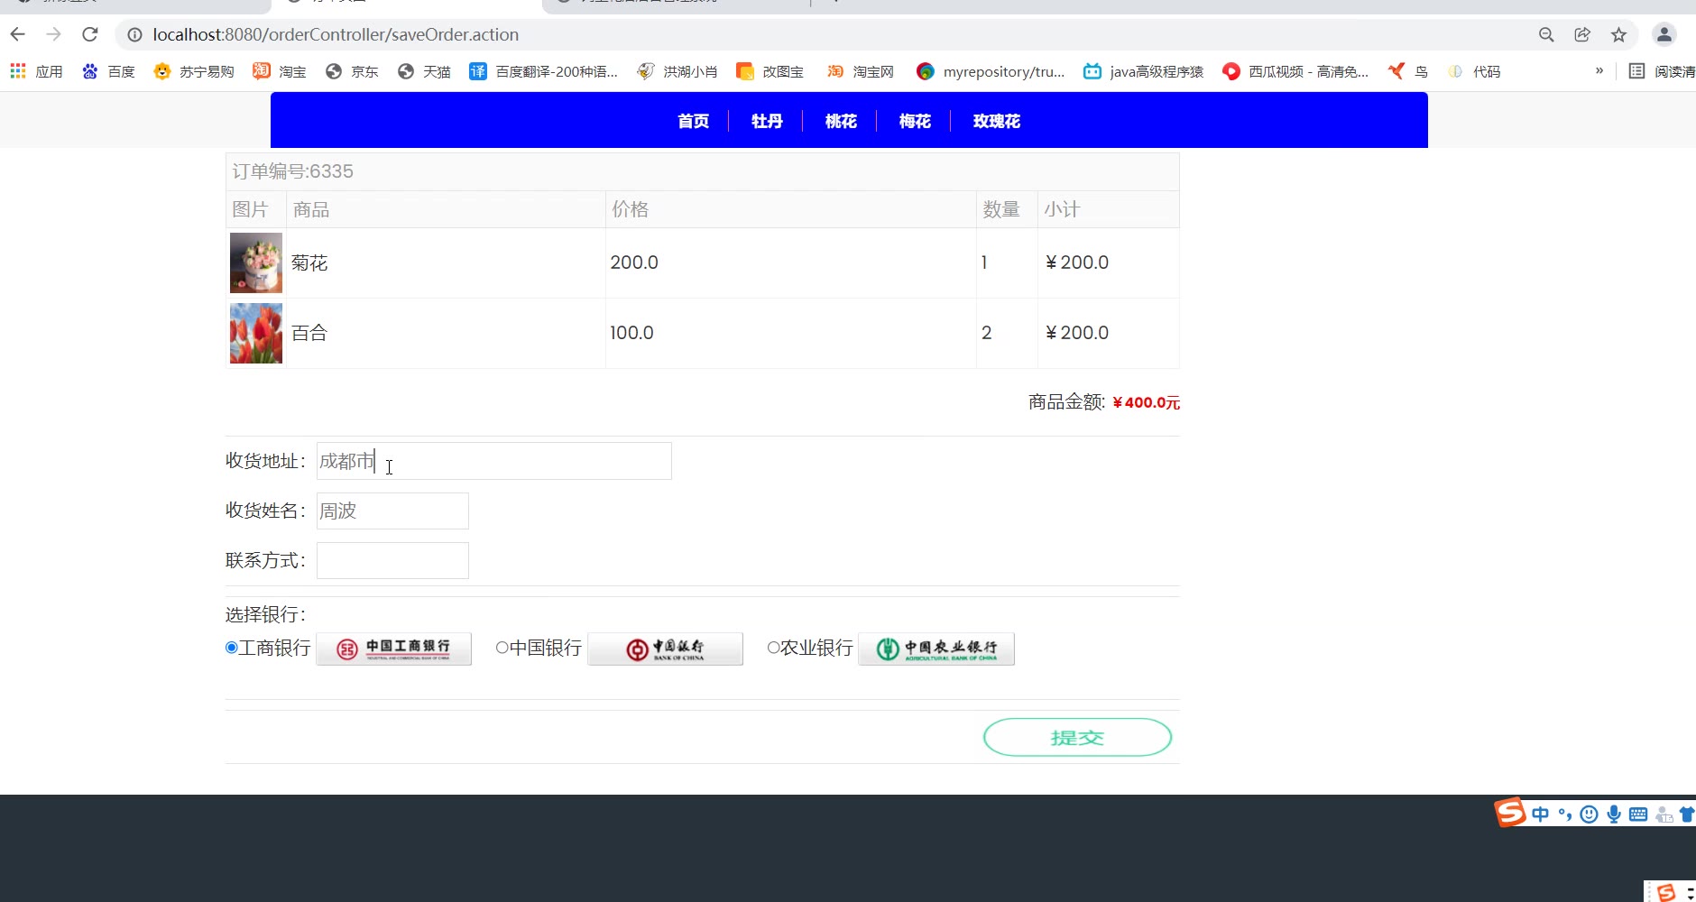Image resolution: width=1696 pixels, height=902 pixels.
Task: Click the 联系方式 input field
Action: point(392,560)
